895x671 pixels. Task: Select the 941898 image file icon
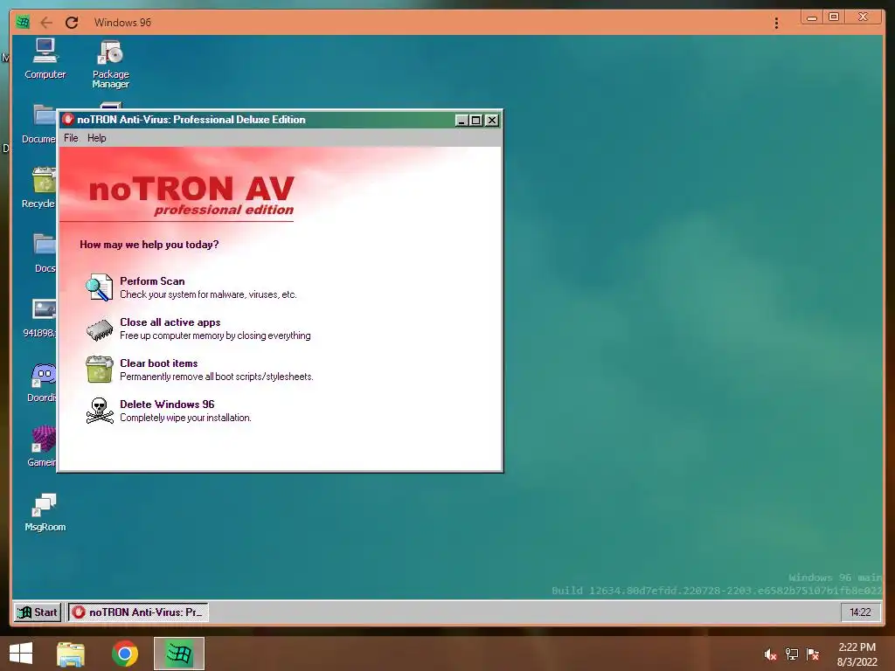[40, 318]
